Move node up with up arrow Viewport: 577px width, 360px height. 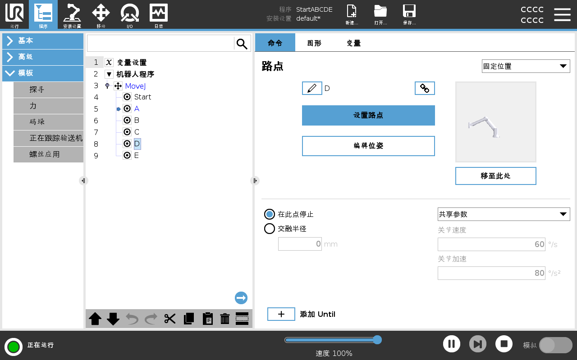pyautogui.click(x=95, y=319)
